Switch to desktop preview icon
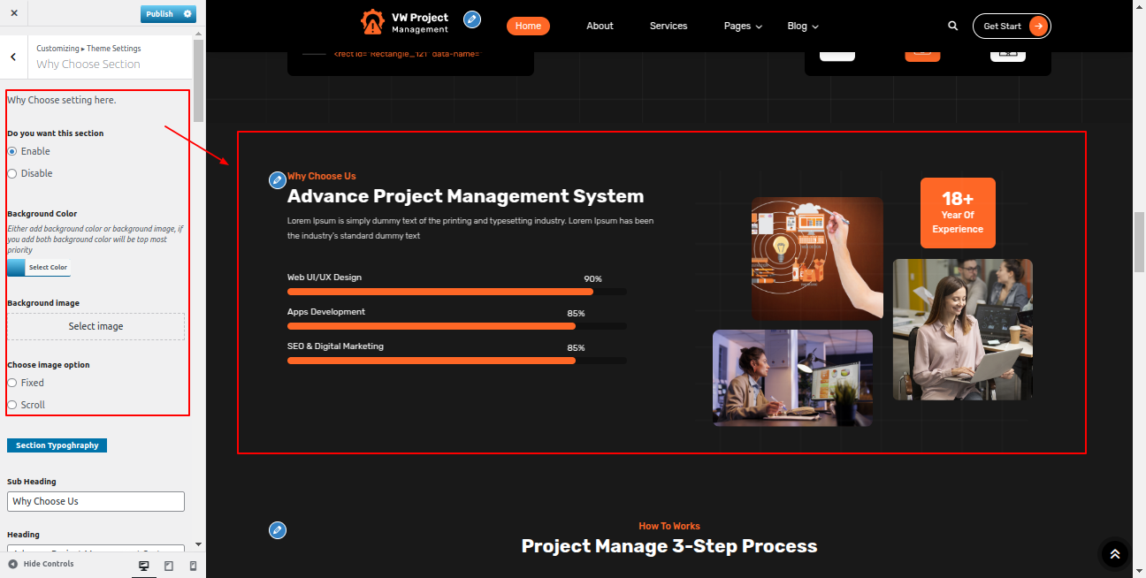Viewport: 1146px width, 578px height. point(144,566)
